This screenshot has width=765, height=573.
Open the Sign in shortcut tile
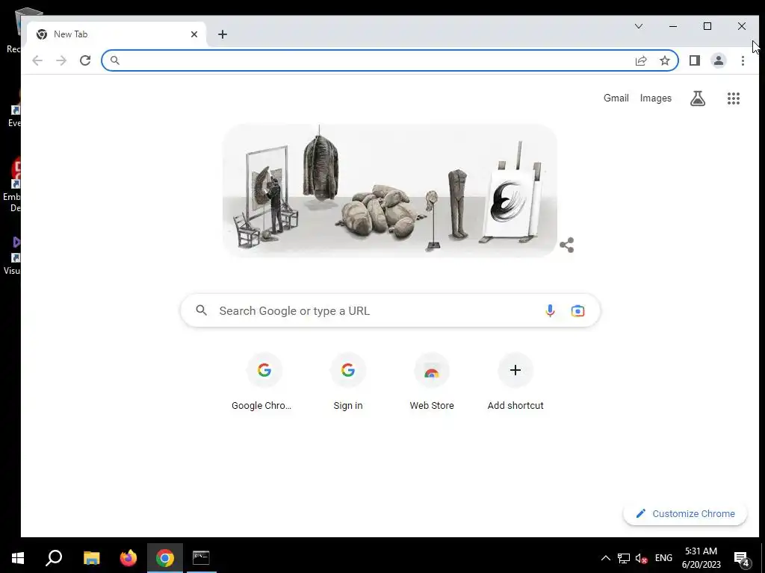point(348,383)
